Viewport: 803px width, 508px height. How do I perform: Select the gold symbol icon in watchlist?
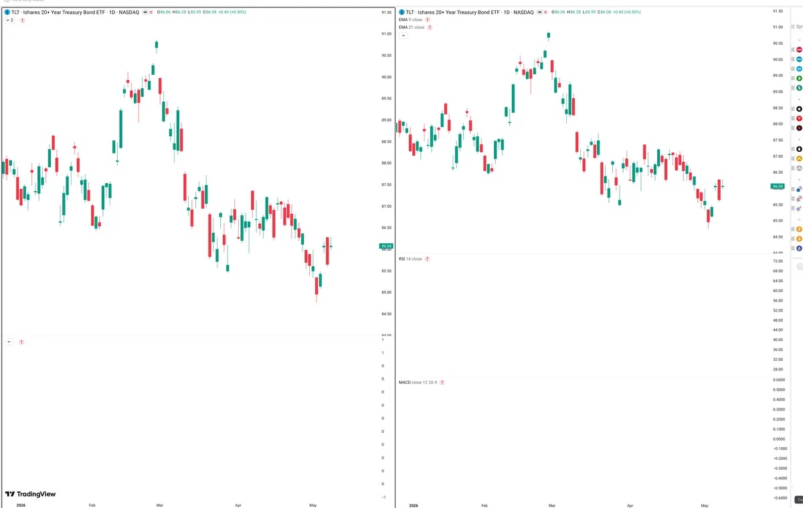point(799,158)
